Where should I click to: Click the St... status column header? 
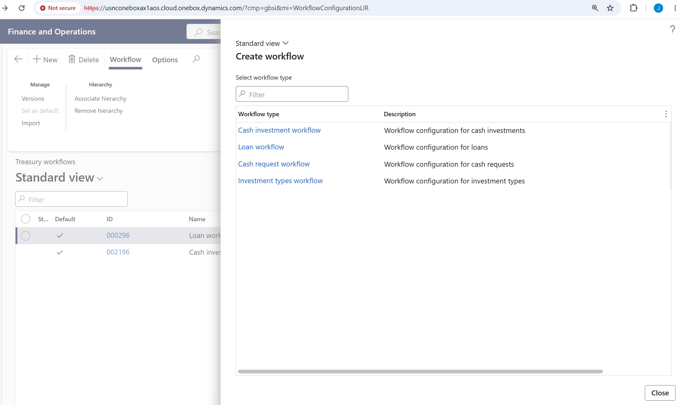[43, 219]
